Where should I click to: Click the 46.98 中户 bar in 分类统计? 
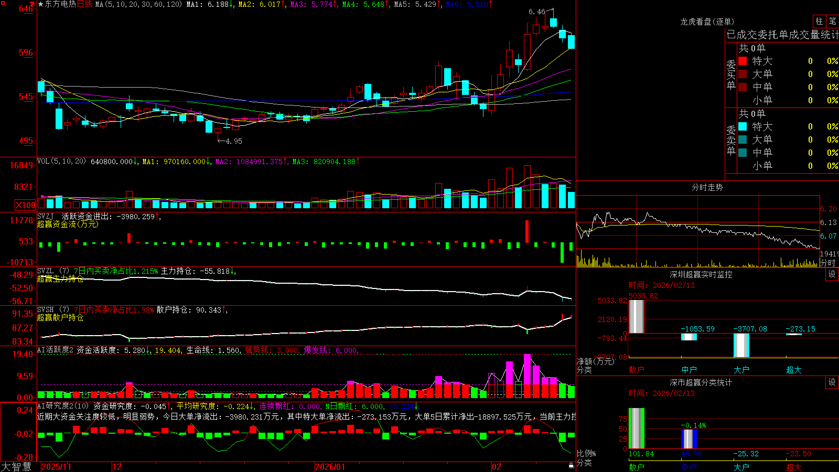pyautogui.click(x=689, y=439)
